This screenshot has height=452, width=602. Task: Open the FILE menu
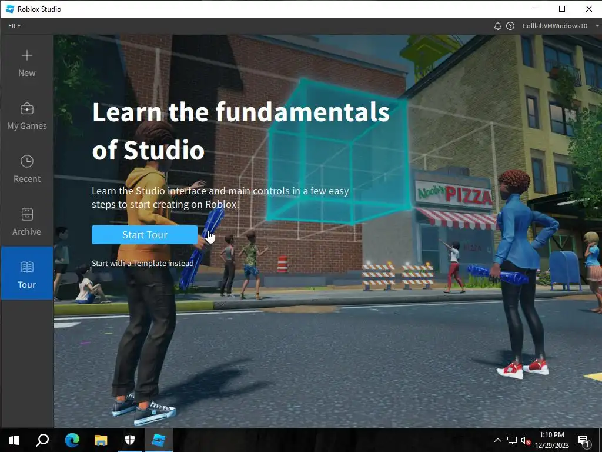(15, 26)
